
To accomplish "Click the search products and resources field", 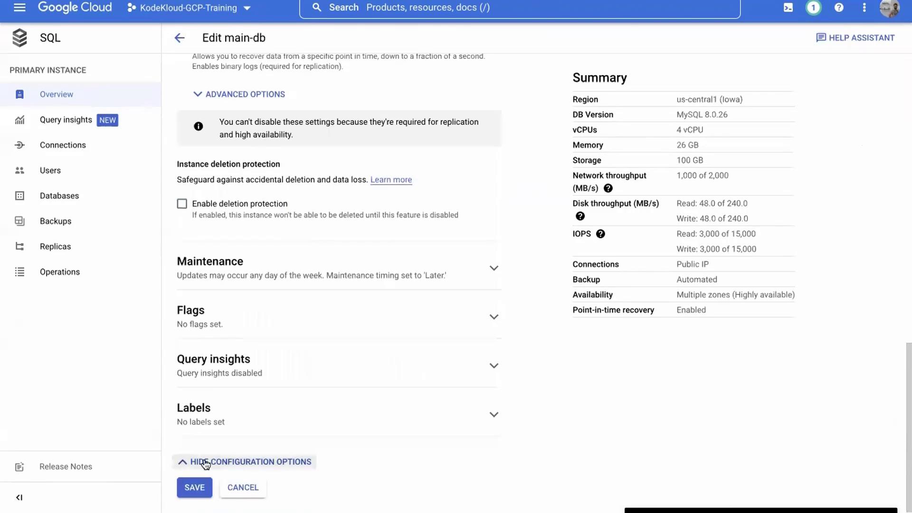I will pyautogui.click(x=520, y=8).
